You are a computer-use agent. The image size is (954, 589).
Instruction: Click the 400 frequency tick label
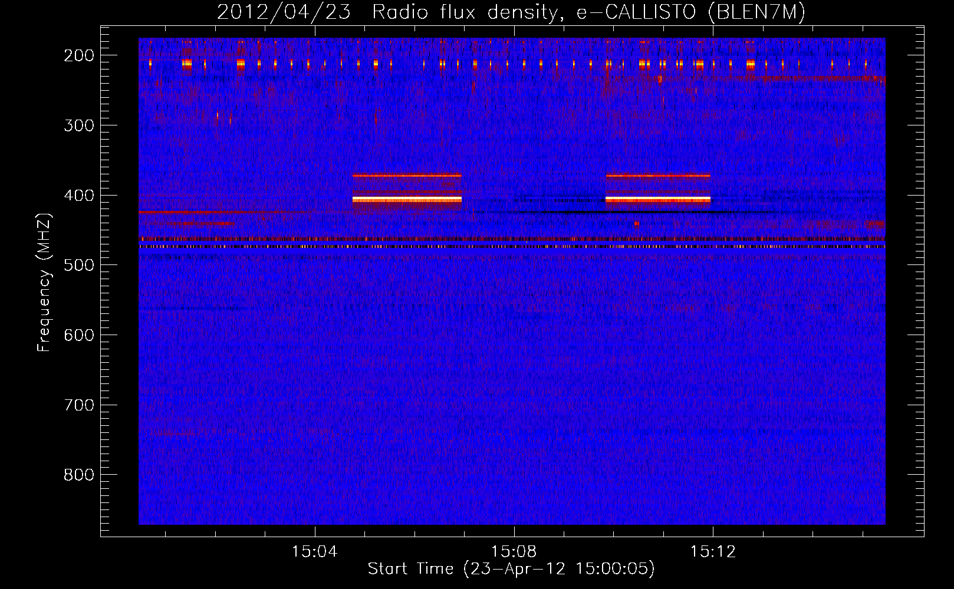pos(79,196)
